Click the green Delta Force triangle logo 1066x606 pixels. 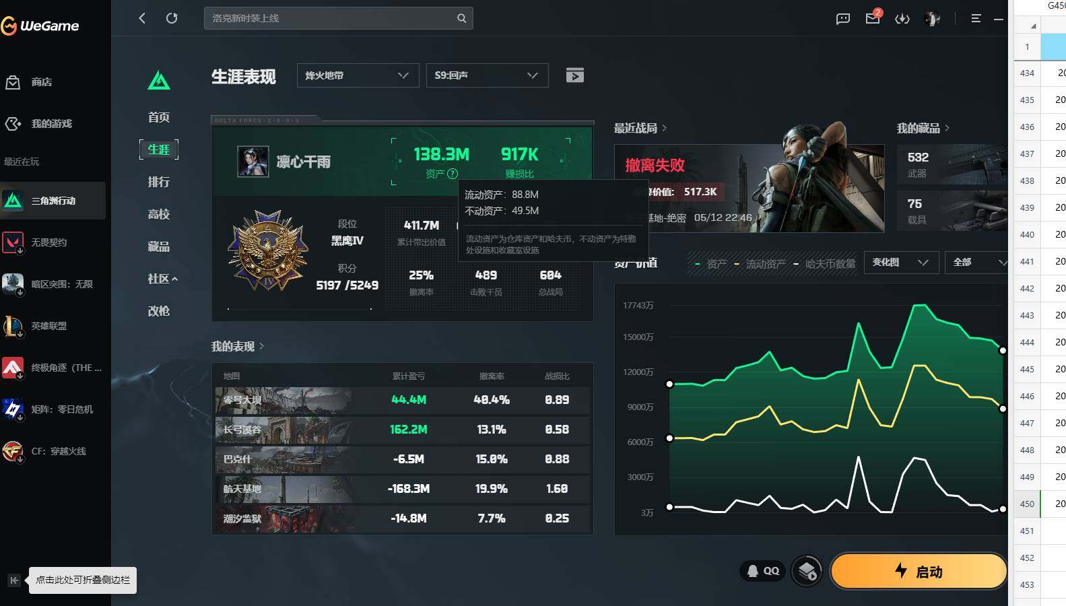159,81
